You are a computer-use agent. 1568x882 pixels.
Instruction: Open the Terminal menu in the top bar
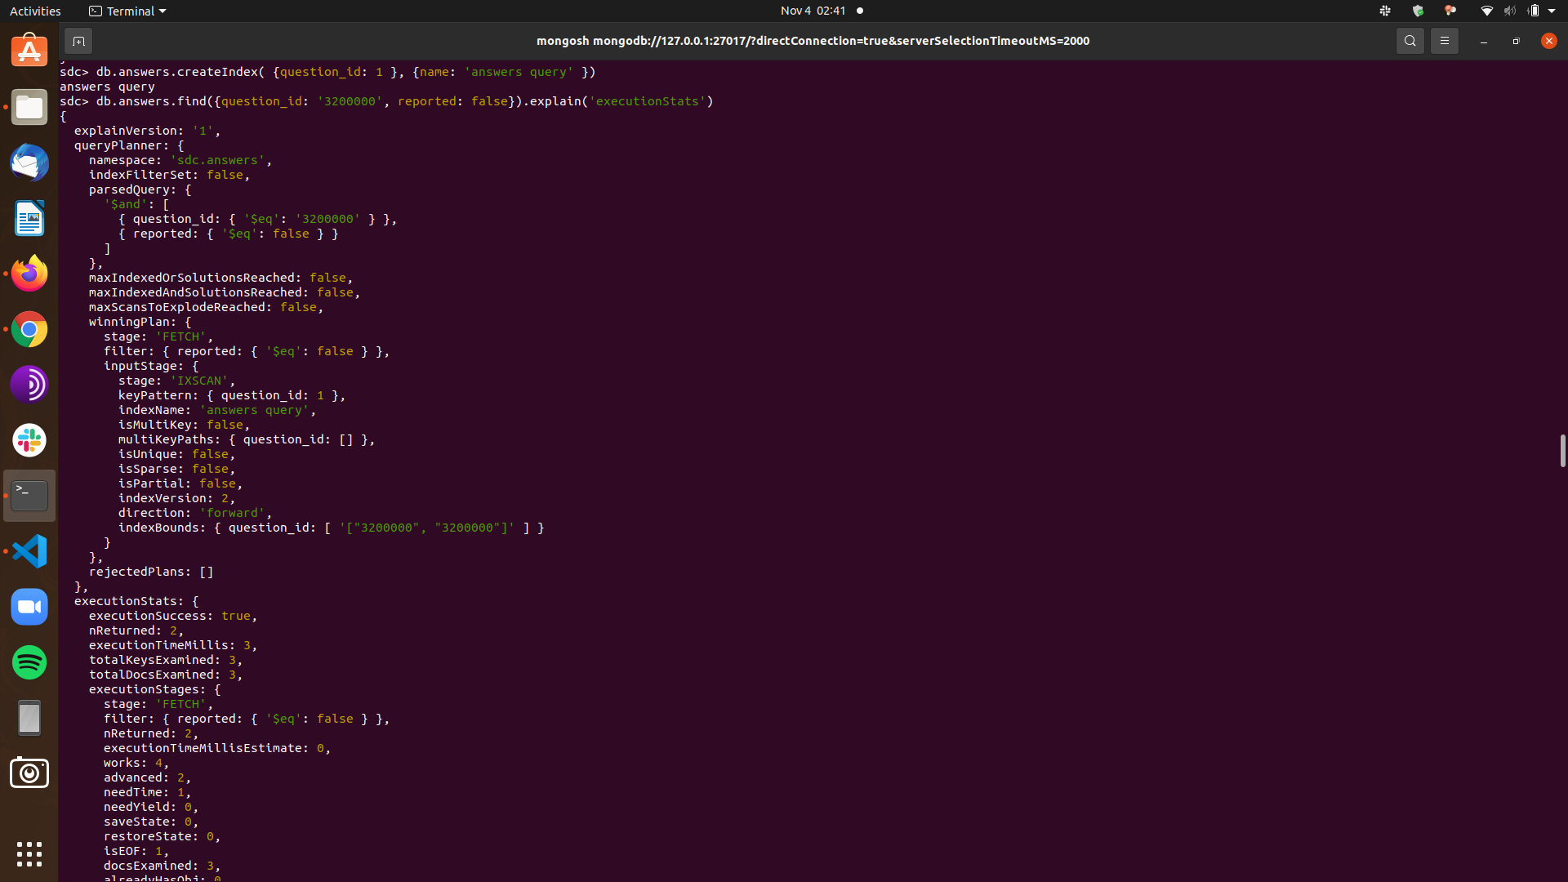pos(127,11)
